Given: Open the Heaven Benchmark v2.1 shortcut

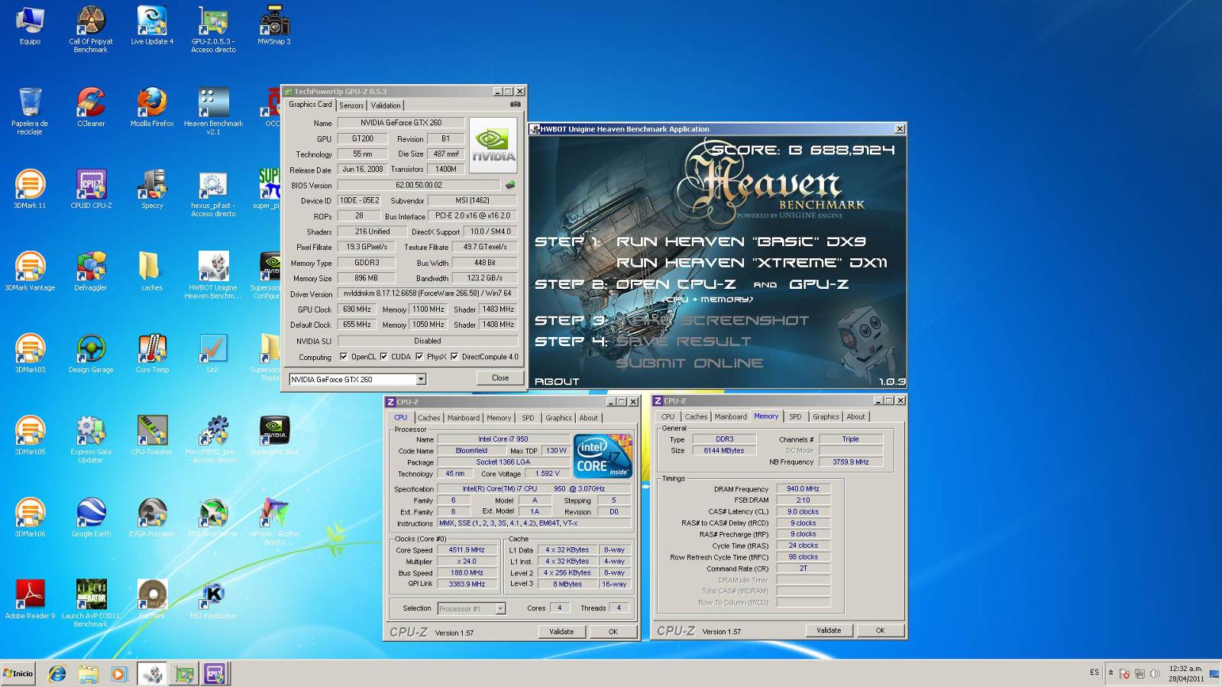Looking at the screenshot, I should (213, 111).
